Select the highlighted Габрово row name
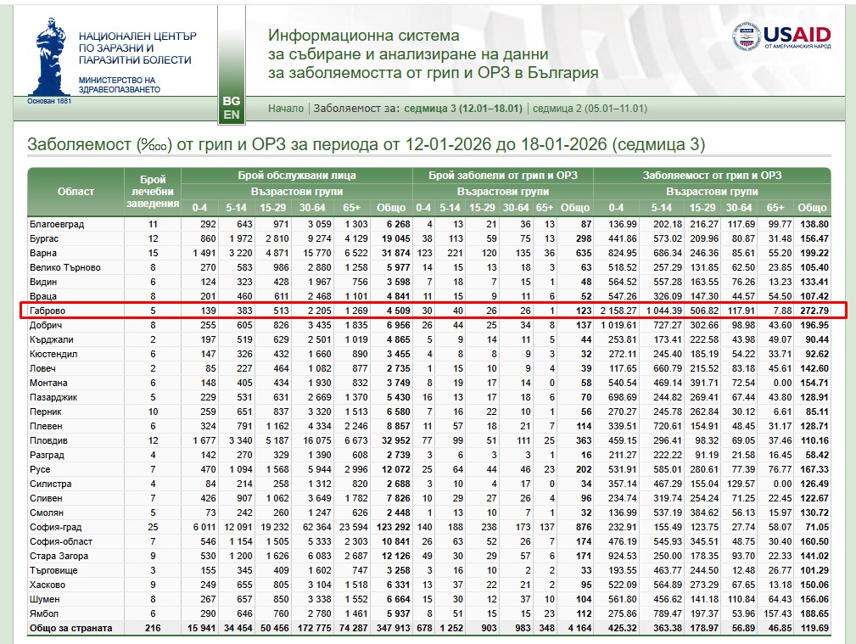 pyautogui.click(x=48, y=311)
